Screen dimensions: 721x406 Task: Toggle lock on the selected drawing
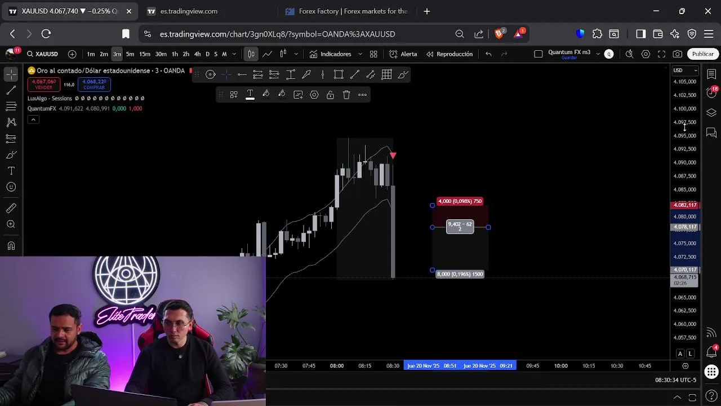click(330, 95)
